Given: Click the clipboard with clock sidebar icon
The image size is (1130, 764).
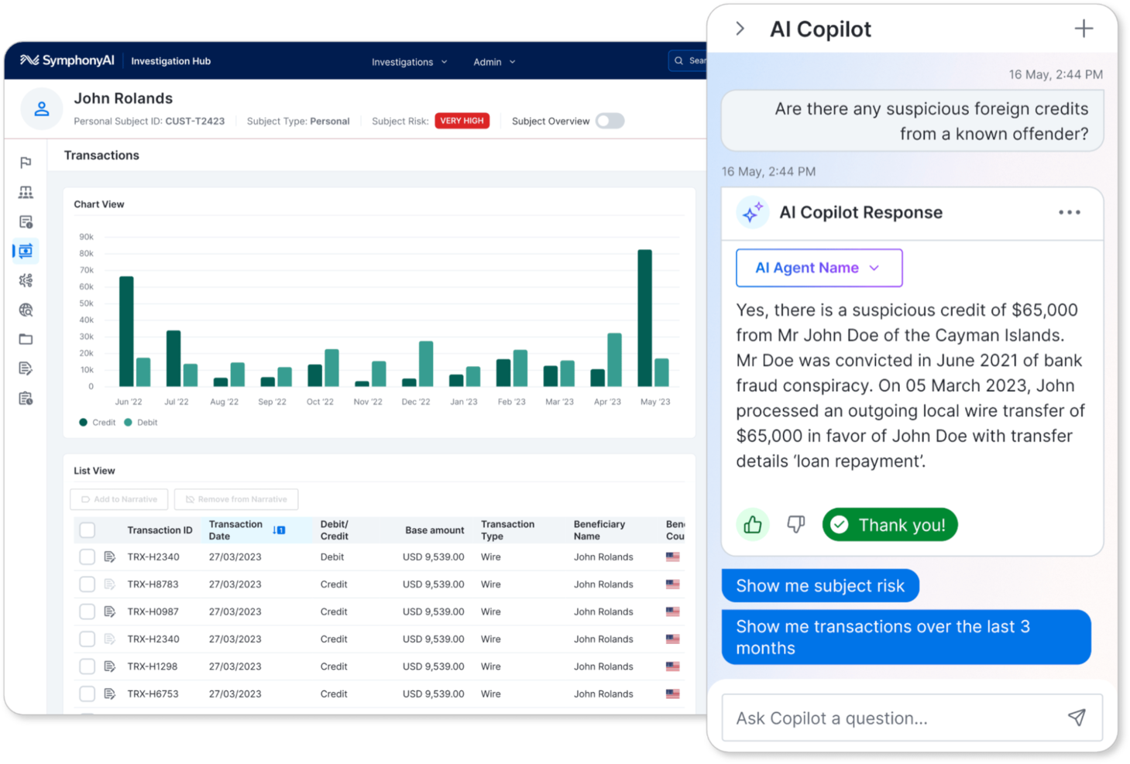Looking at the screenshot, I should point(26,397).
